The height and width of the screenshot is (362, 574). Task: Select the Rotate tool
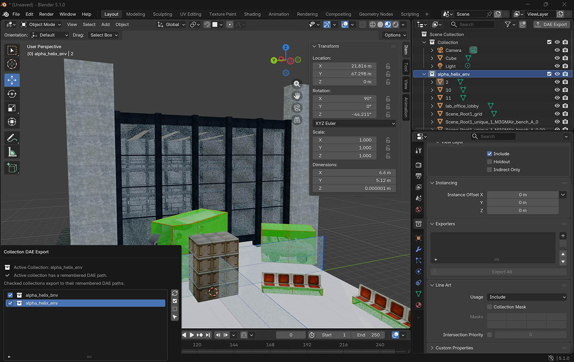(x=12, y=94)
